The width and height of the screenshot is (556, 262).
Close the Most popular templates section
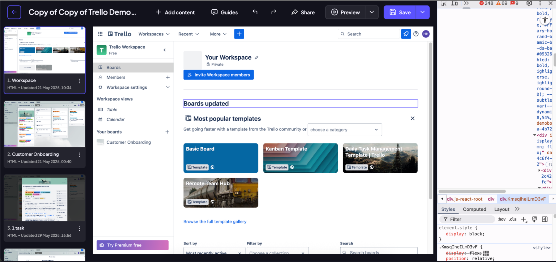tap(412, 118)
